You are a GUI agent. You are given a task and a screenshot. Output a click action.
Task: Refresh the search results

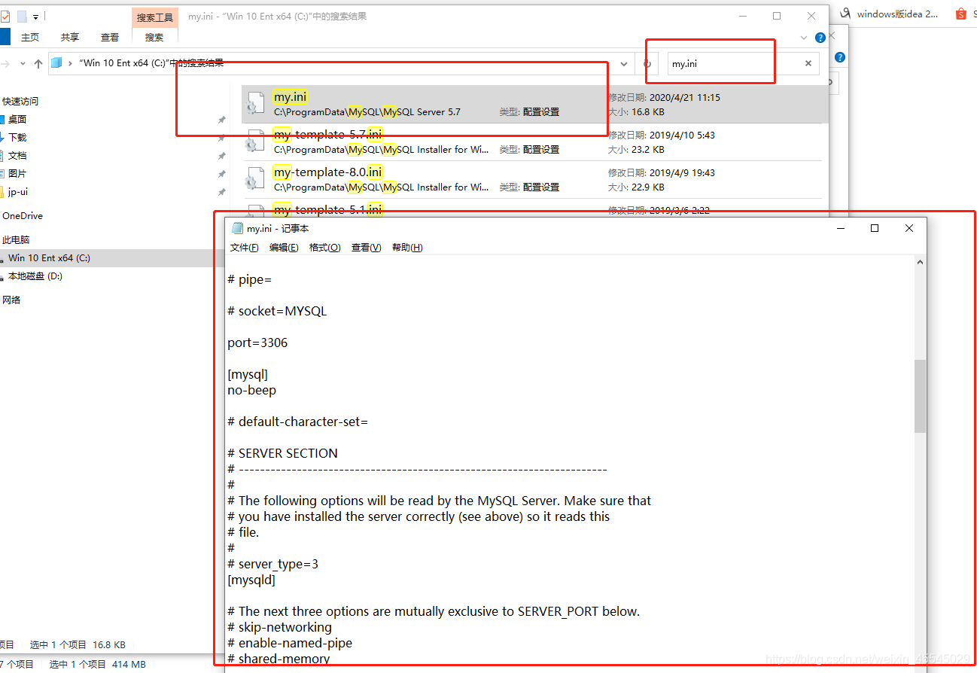pos(647,64)
